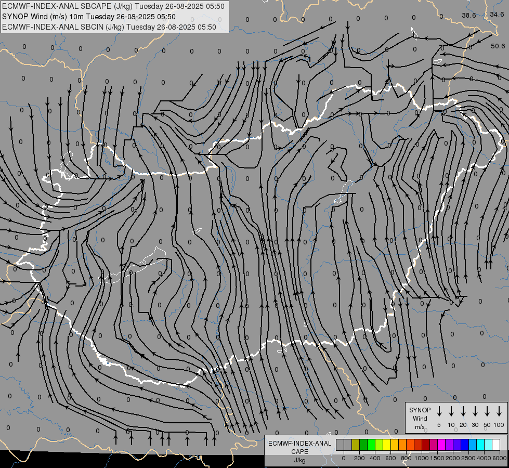This screenshot has width=509, height=468.
Task: Select the bright green CAPE swatch
Action: (x=371, y=445)
